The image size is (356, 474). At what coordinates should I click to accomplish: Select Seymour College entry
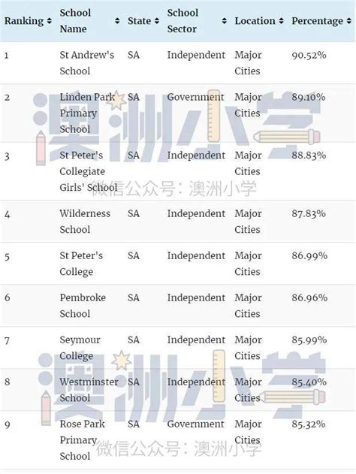tap(80, 348)
